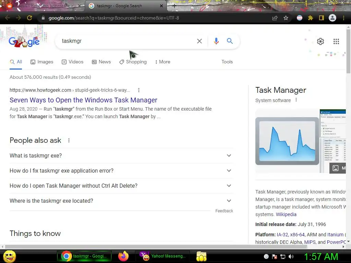Viewport: 351px width, 263px height.
Task: Click the share page icon in address bar
Action: [275, 18]
